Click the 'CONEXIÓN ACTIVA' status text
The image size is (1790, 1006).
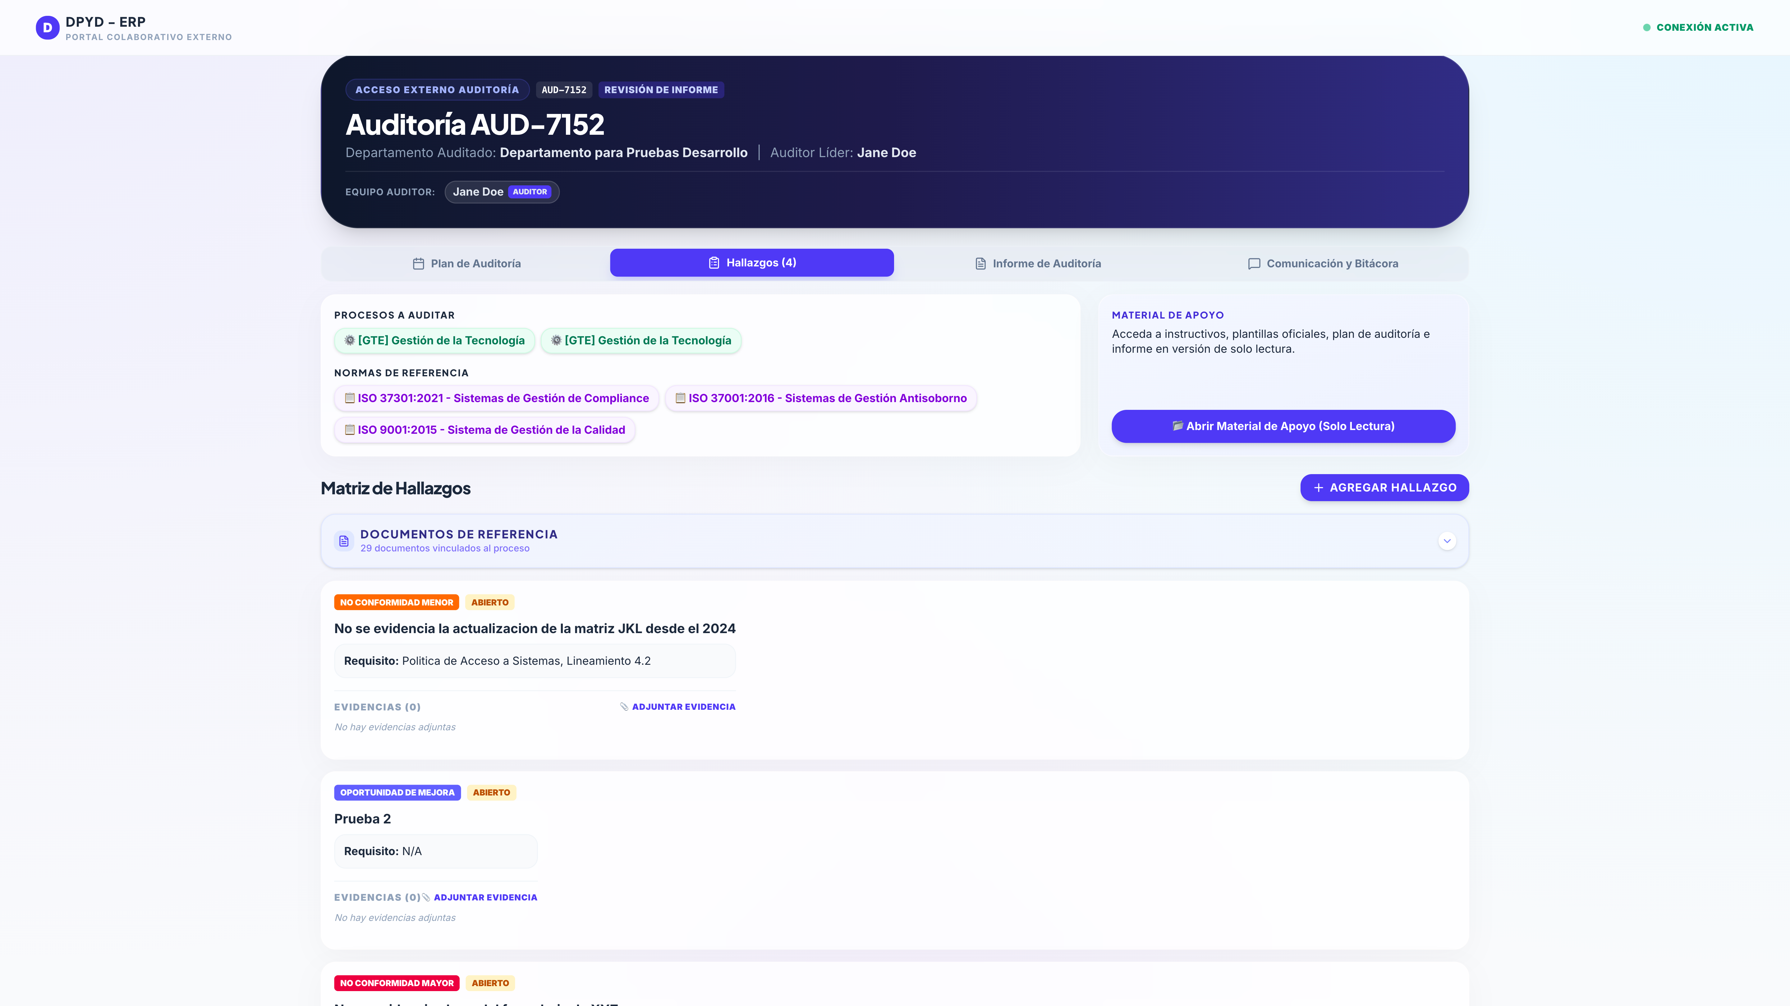(x=1705, y=28)
